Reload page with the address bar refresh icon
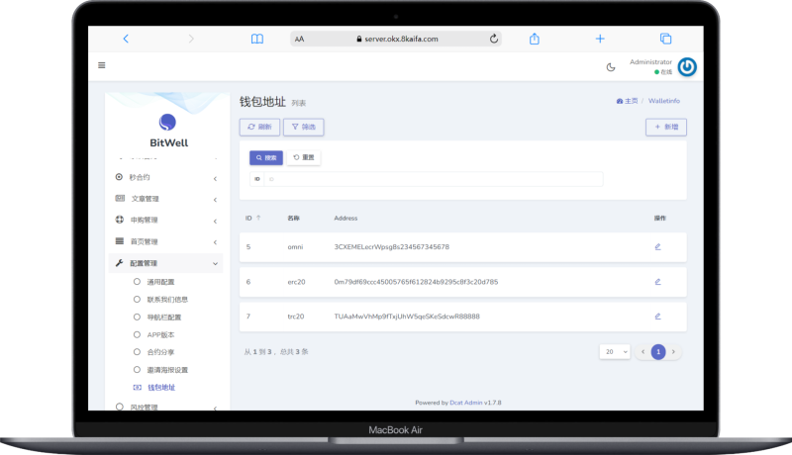Screen dimensions: 792x455 click(493, 39)
